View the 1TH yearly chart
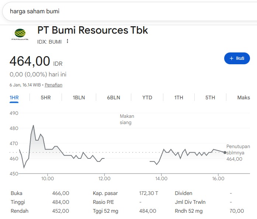 178,97
